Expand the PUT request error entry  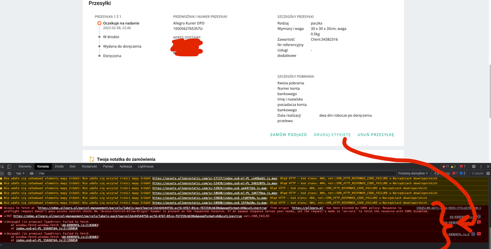click(x=4, y=216)
